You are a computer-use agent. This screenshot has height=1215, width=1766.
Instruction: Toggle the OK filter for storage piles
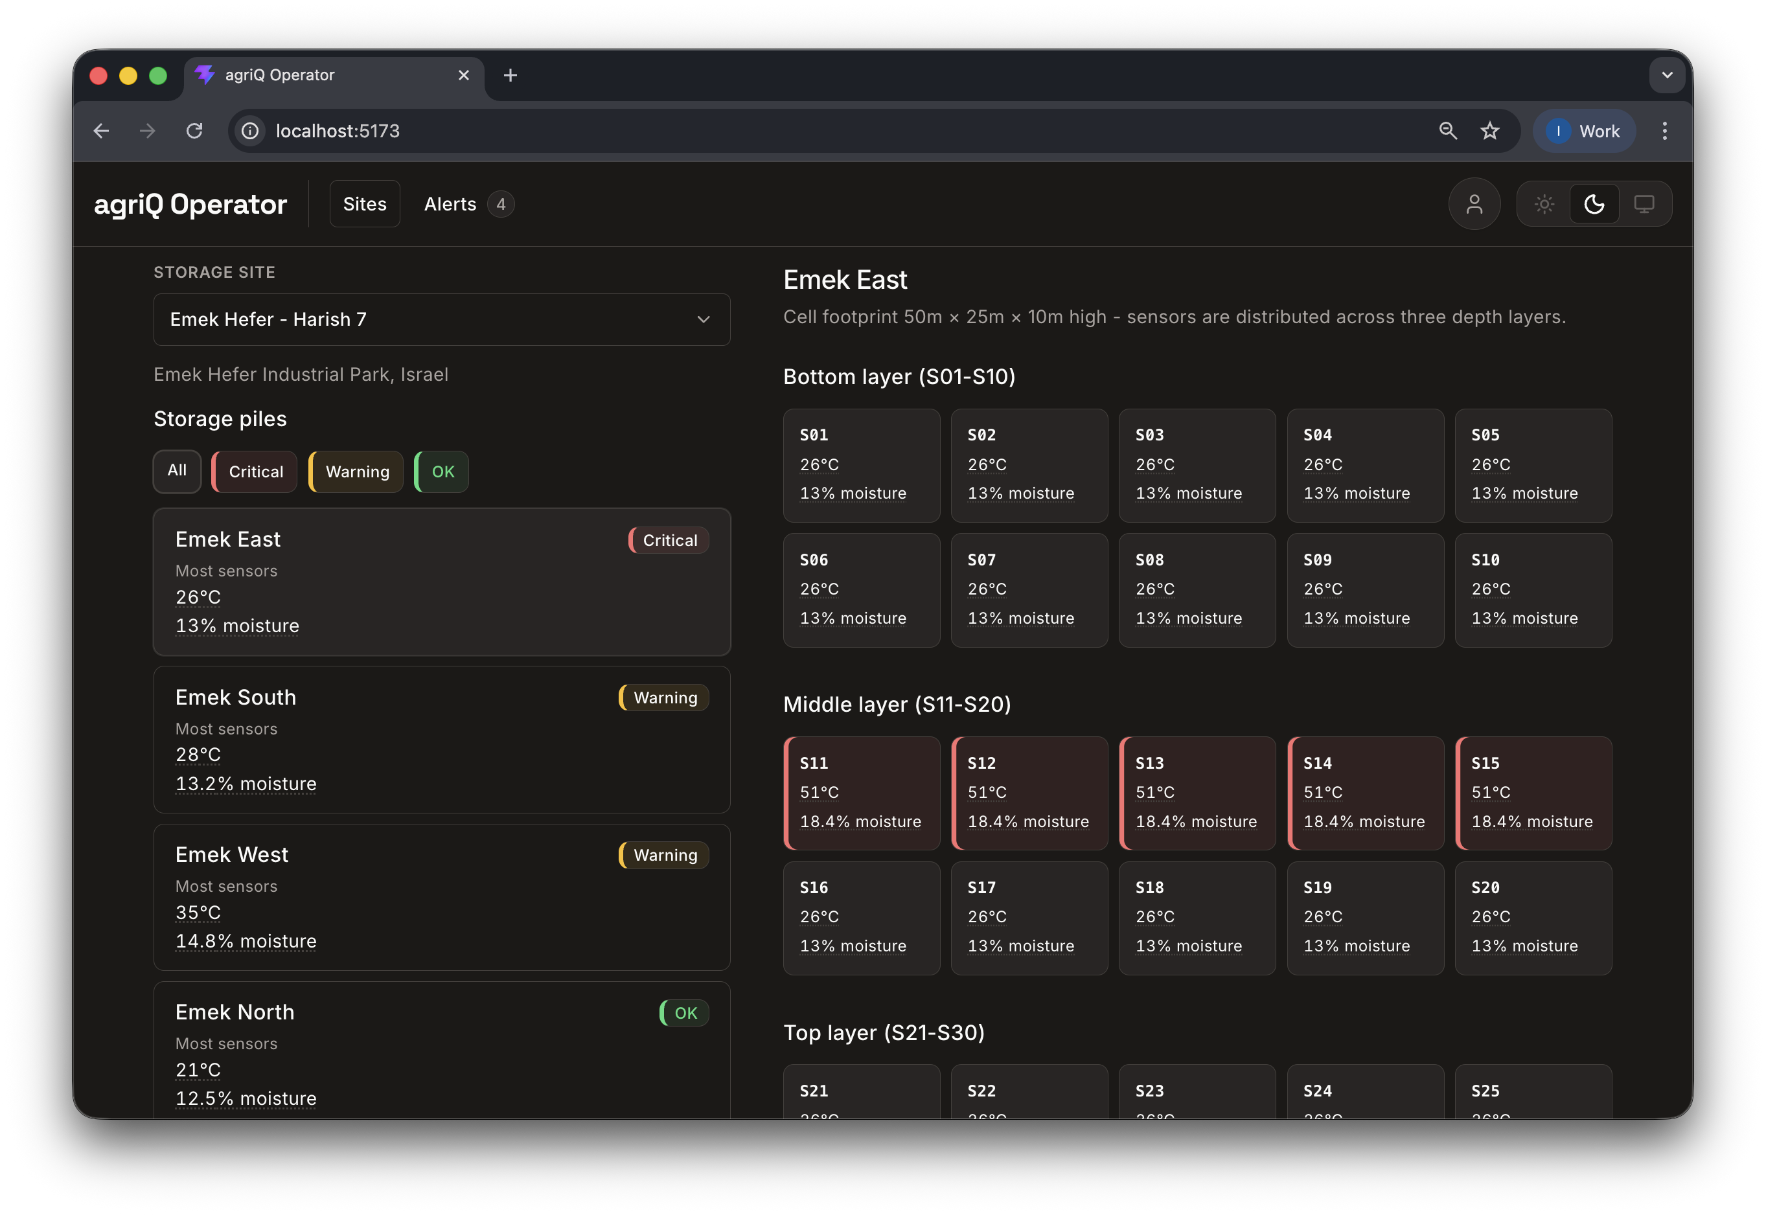pyautogui.click(x=441, y=471)
